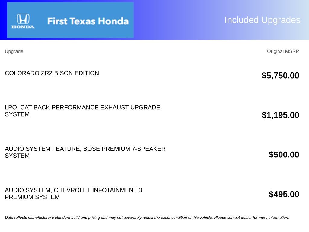The height and width of the screenshot is (232, 309).
Task: Select the Included Upgrades heading
Action: pyautogui.click(x=262, y=20)
